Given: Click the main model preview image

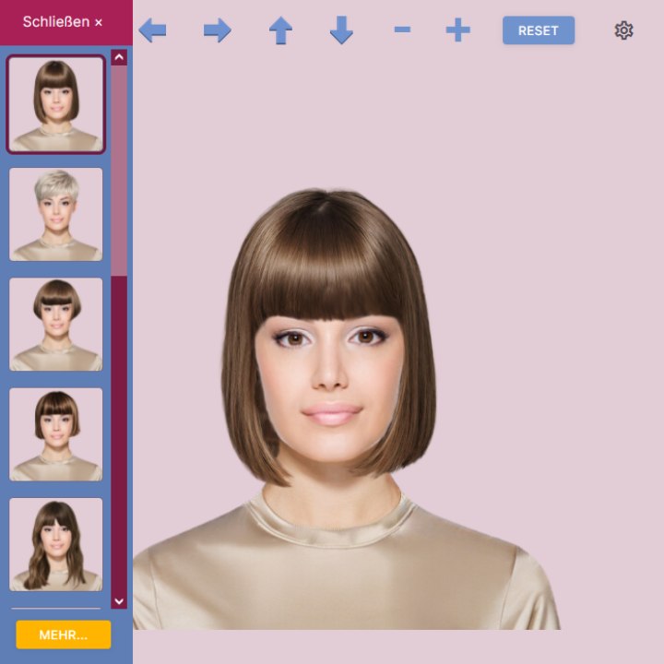Looking at the screenshot, I should [347, 409].
